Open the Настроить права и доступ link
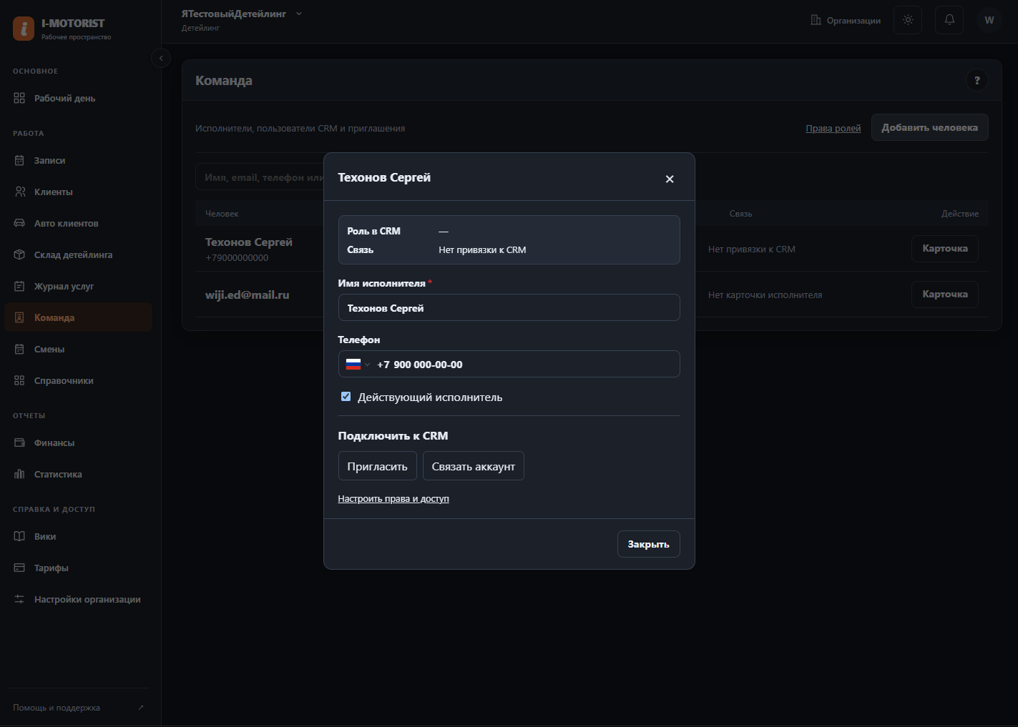 pos(393,499)
